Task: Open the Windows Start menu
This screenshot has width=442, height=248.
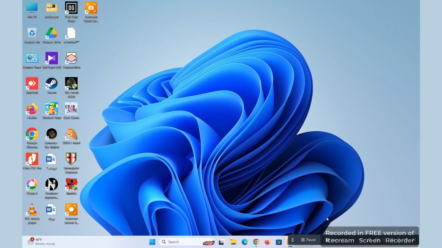Action: 152,242
